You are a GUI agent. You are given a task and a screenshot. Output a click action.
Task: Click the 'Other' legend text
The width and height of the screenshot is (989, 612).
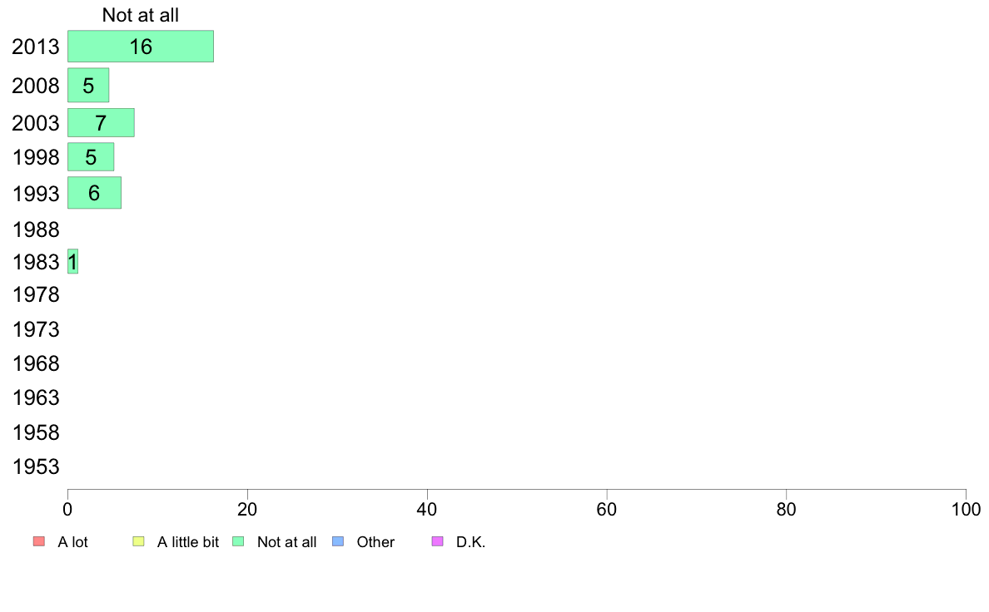point(375,542)
